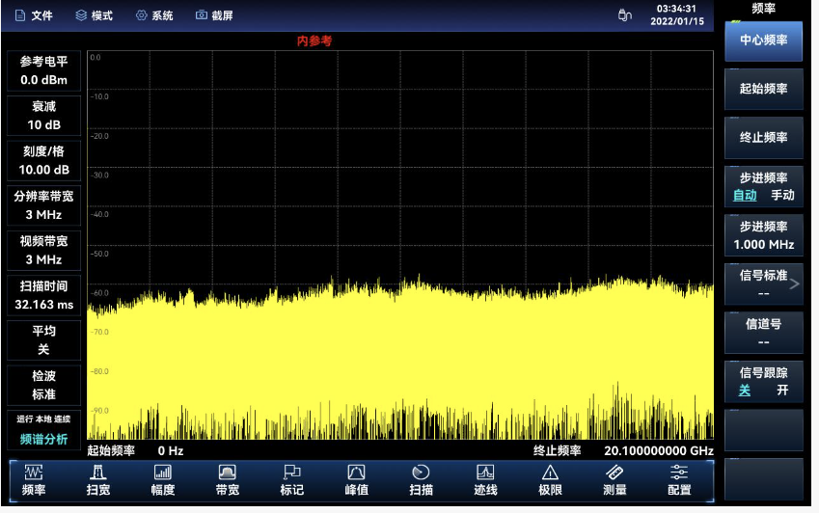Click the stop frequency value 20.100000000 GHz
The image size is (819, 513).
click(x=659, y=451)
